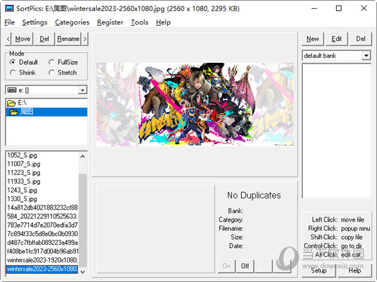Expand the default bank dropdown
377x282 pixels.
366,56
